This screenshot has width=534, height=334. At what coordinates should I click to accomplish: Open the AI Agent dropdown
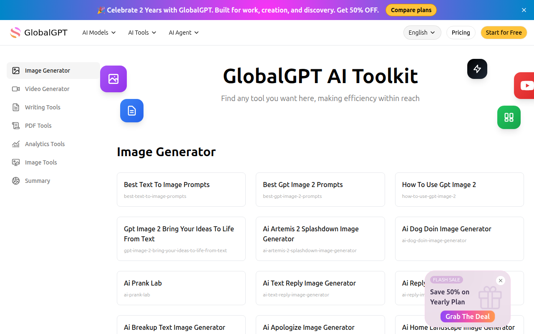point(184,33)
